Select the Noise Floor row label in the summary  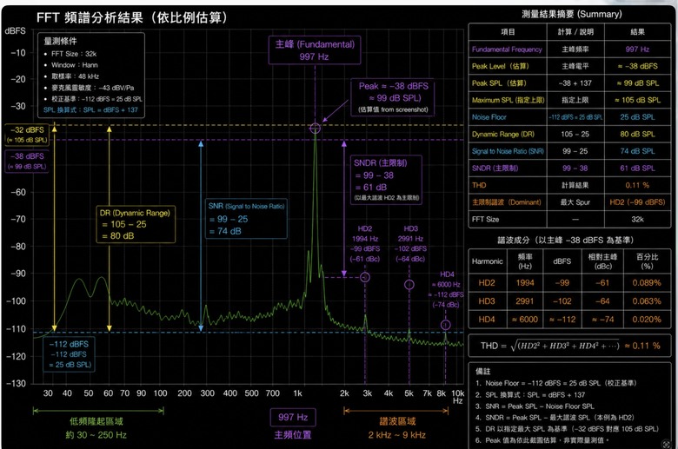click(489, 117)
